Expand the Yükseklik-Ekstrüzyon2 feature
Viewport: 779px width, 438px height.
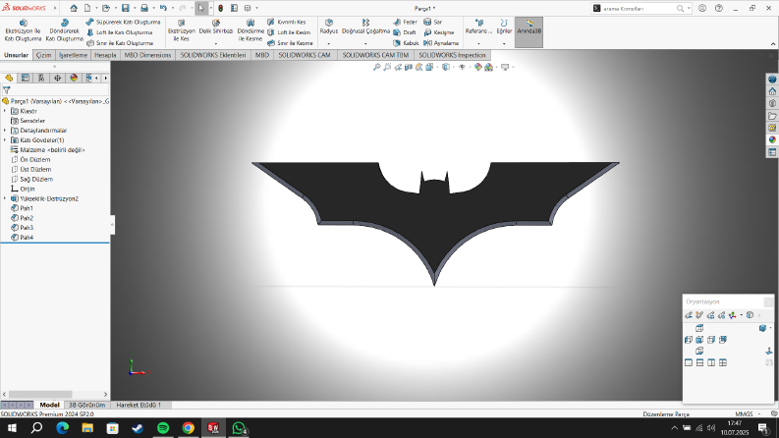[x=5, y=198]
